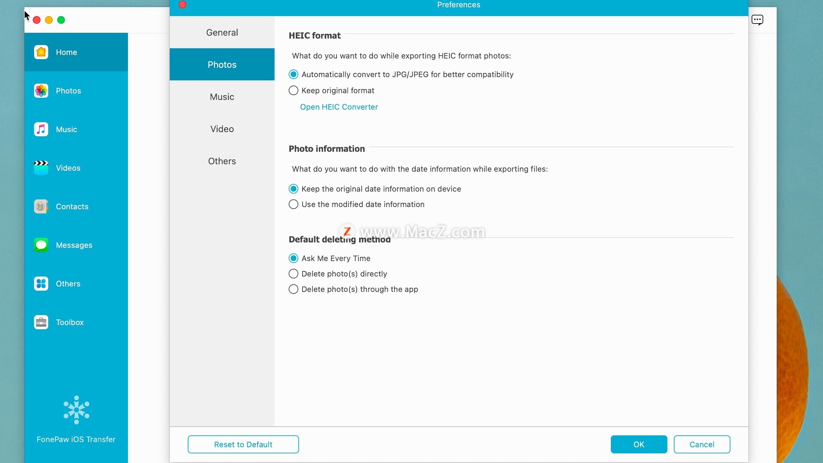
Task: Click the Photo information section heading
Action: coord(327,149)
